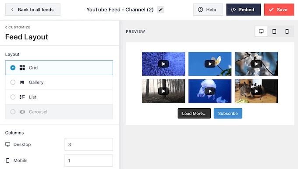
Task: Click the pencil icon to rename the feed
Action: 160,10
